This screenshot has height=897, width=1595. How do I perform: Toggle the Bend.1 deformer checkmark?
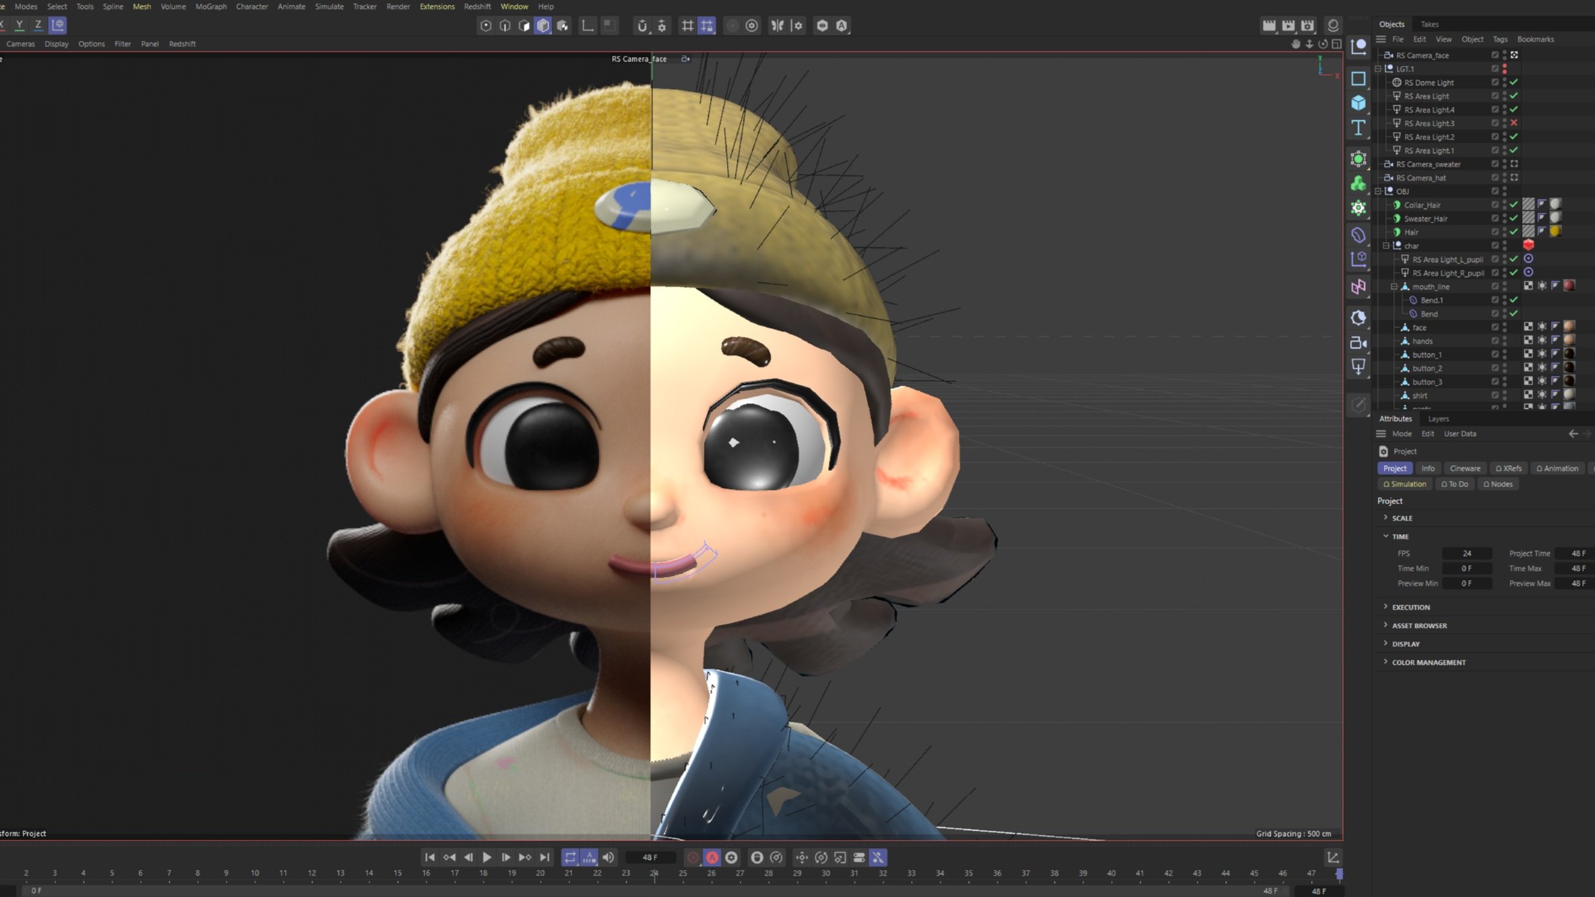pyautogui.click(x=1513, y=300)
